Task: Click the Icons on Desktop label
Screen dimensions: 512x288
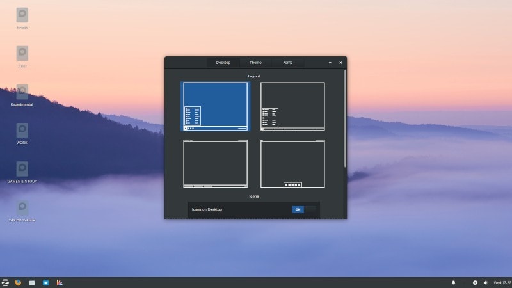Action: (207, 210)
